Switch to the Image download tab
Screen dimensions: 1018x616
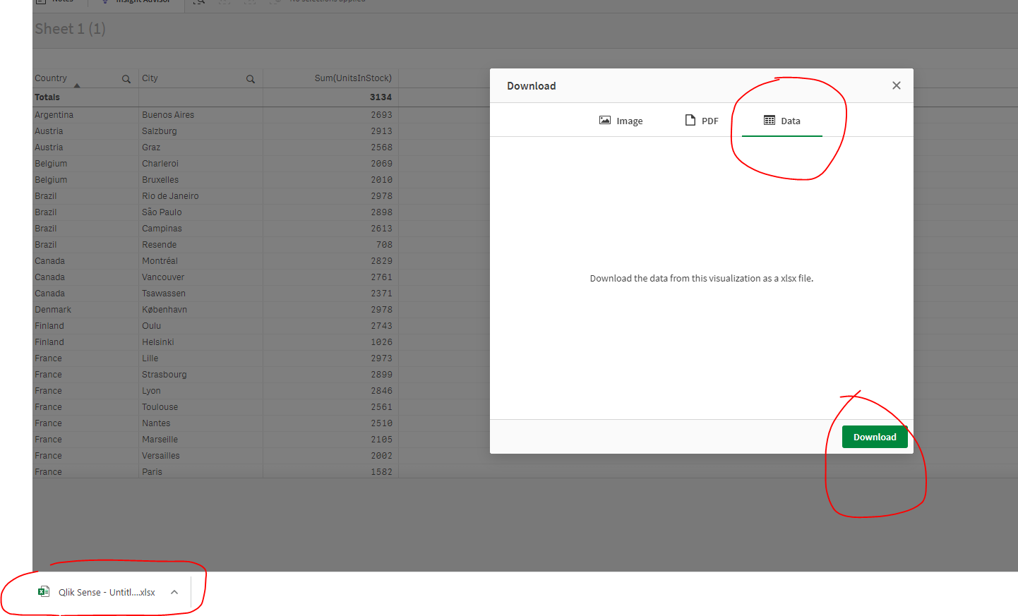pyautogui.click(x=621, y=120)
